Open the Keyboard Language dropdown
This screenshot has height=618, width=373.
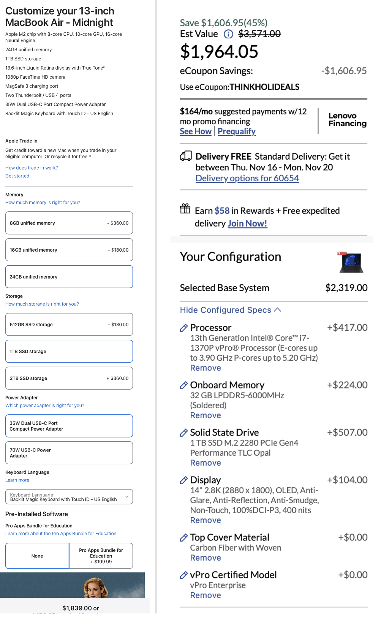click(x=69, y=497)
